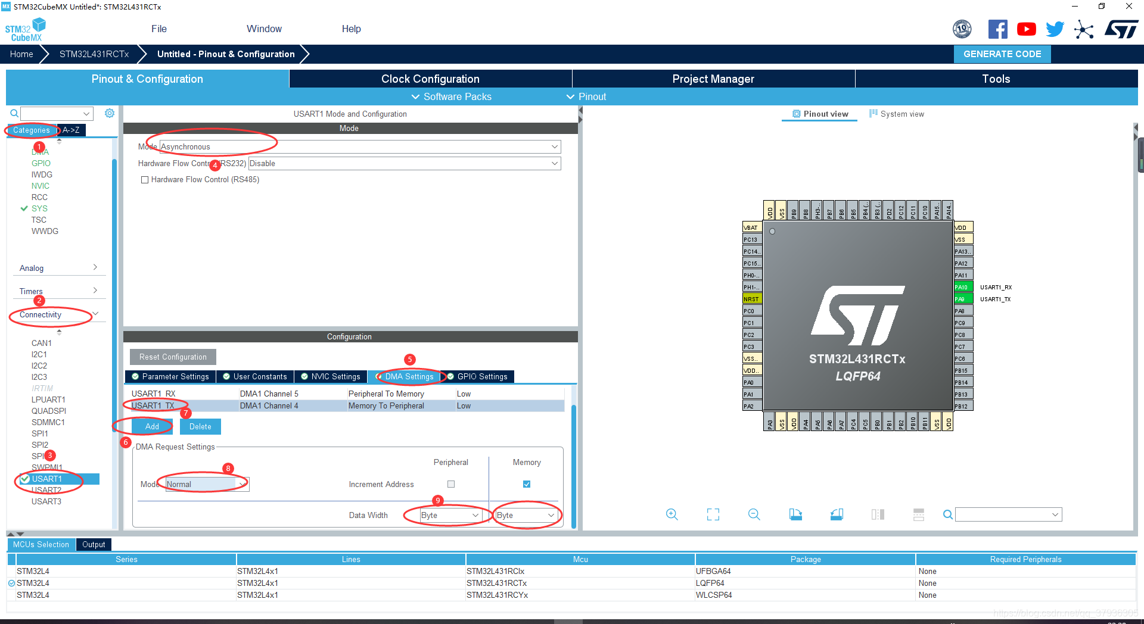Click Add DMA request button
1144x624 pixels.
coord(152,426)
